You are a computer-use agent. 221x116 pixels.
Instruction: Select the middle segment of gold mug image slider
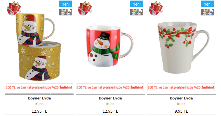[39, 94]
